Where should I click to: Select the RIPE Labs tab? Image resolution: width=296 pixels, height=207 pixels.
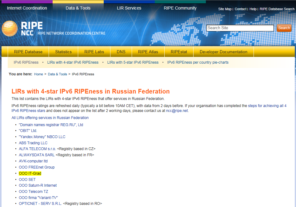(94, 52)
